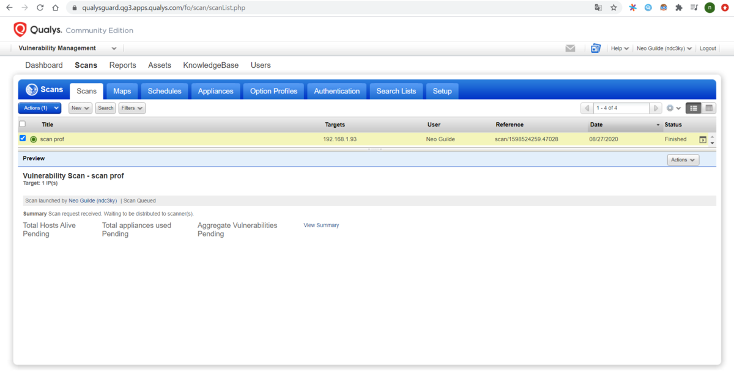Open the Vulnerability Management module dropdown
The height and width of the screenshot is (377, 734).
pyautogui.click(x=67, y=48)
